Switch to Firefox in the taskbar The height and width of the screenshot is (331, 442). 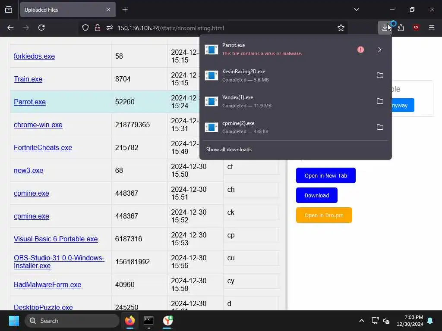(x=130, y=321)
